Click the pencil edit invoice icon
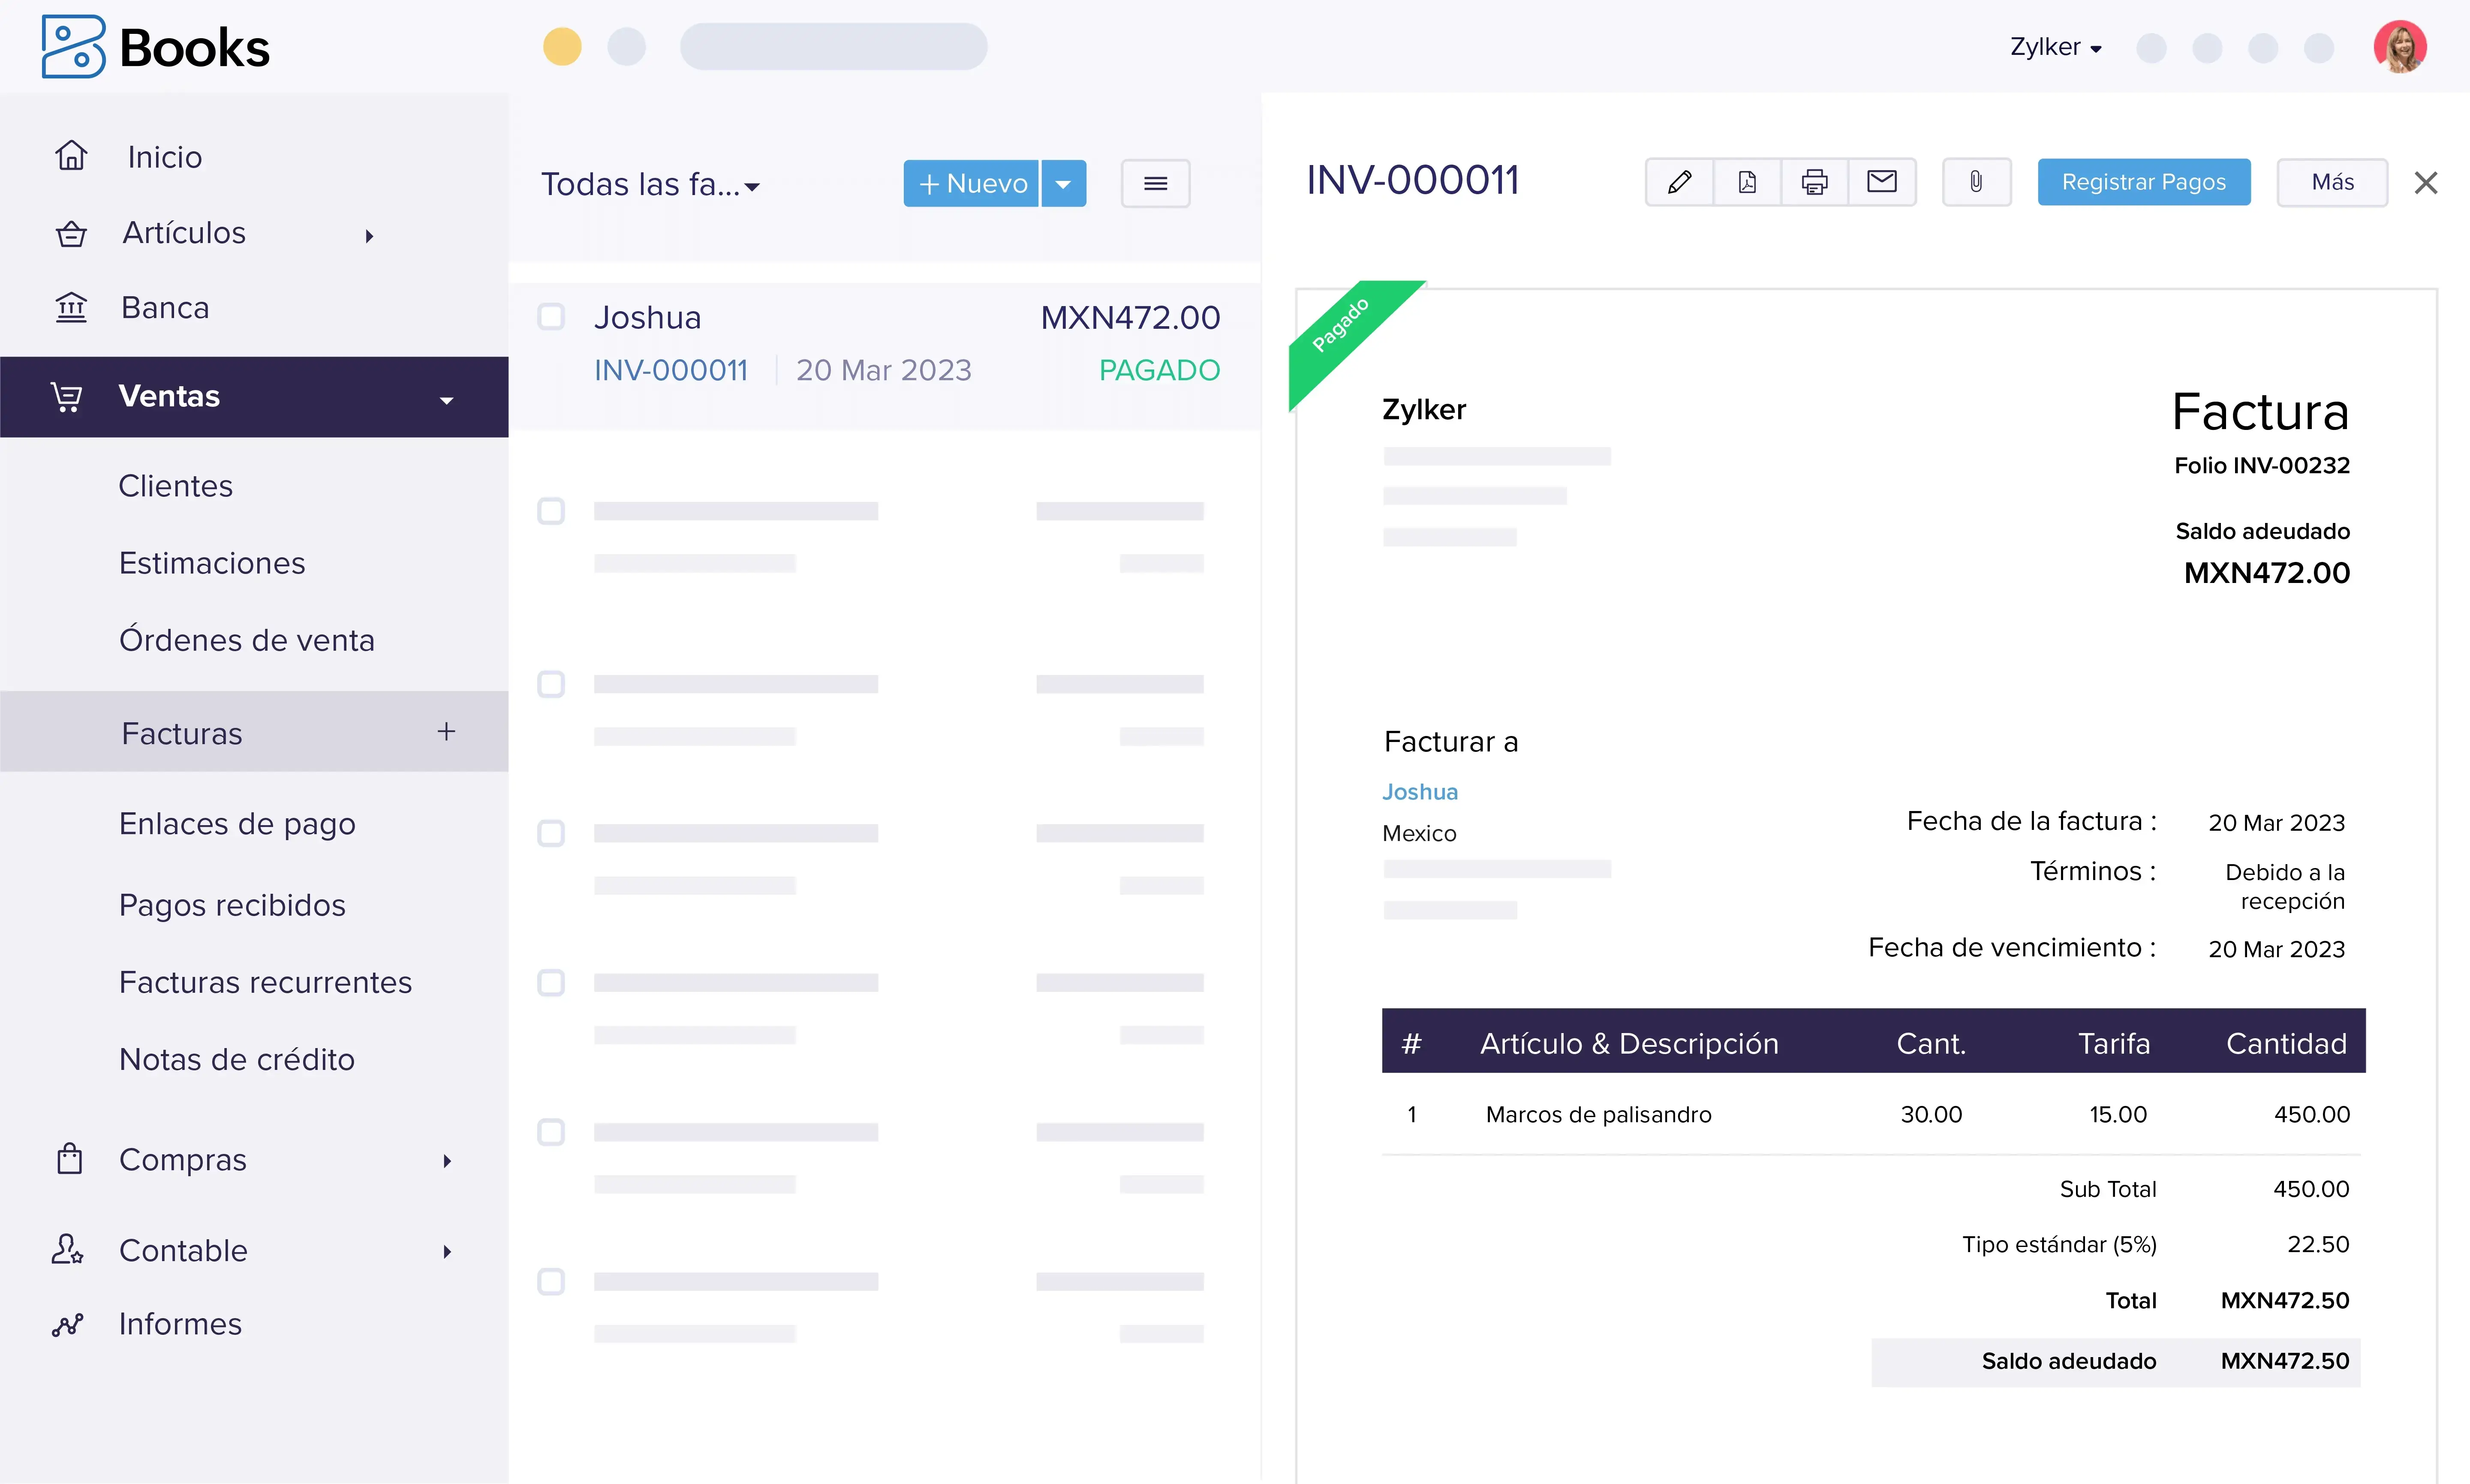This screenshot has height=1484, width=2470. click(1679, 182)
